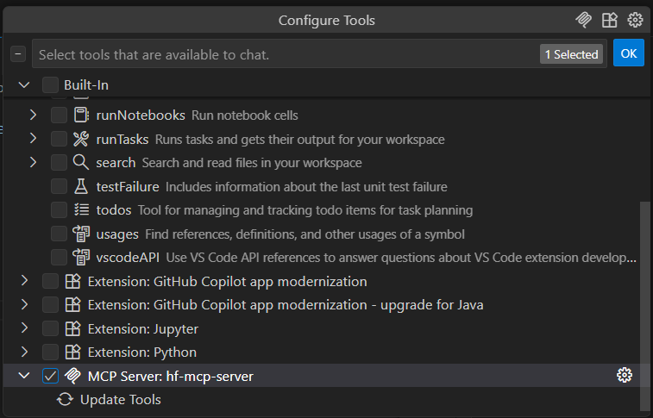Click the MCP server icon in title bar
The width and height of the screenshot is (653, 418).
coord(583,20)
